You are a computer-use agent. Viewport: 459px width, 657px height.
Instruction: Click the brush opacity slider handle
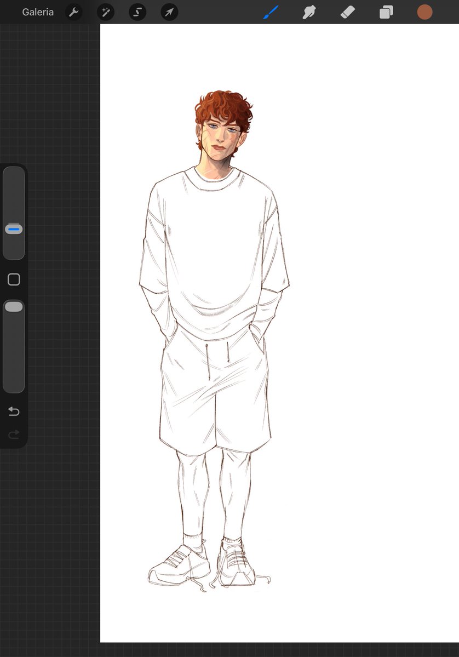pos(14,307)
